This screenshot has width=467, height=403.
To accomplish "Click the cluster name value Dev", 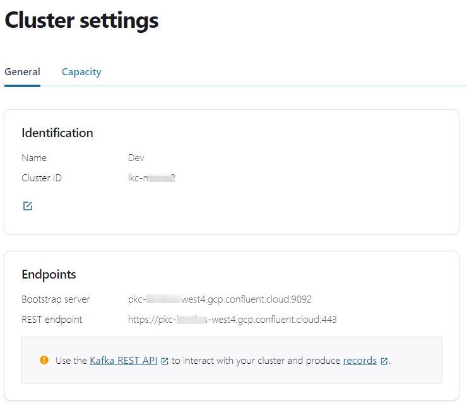I will pyautogui.click(x=136, y=158).
